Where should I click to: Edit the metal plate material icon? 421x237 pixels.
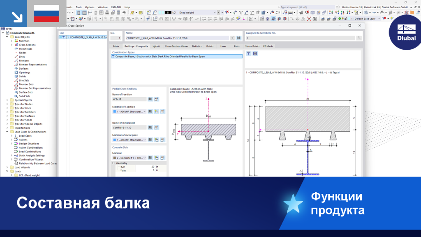pyautogui.click(x=162, y=140)
